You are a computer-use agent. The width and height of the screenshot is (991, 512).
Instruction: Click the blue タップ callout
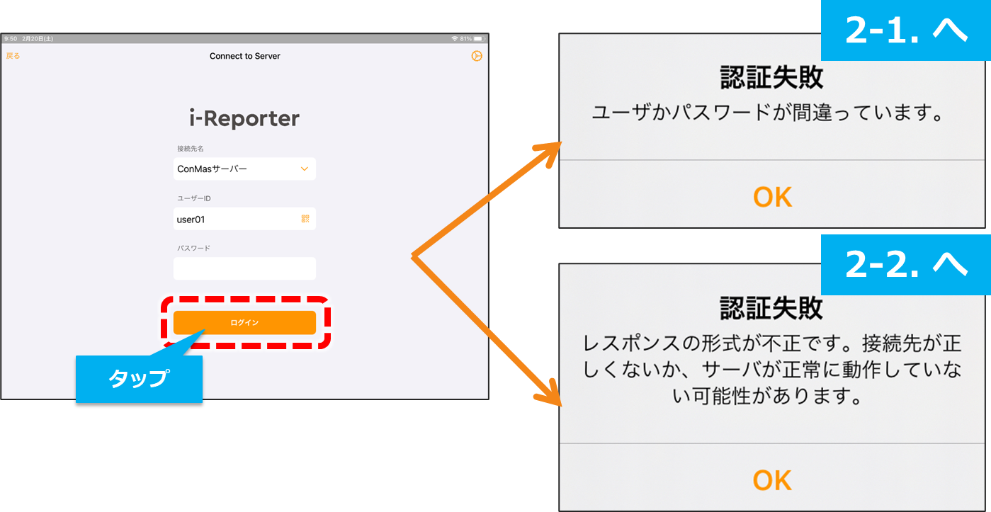(x=139, y=379)
